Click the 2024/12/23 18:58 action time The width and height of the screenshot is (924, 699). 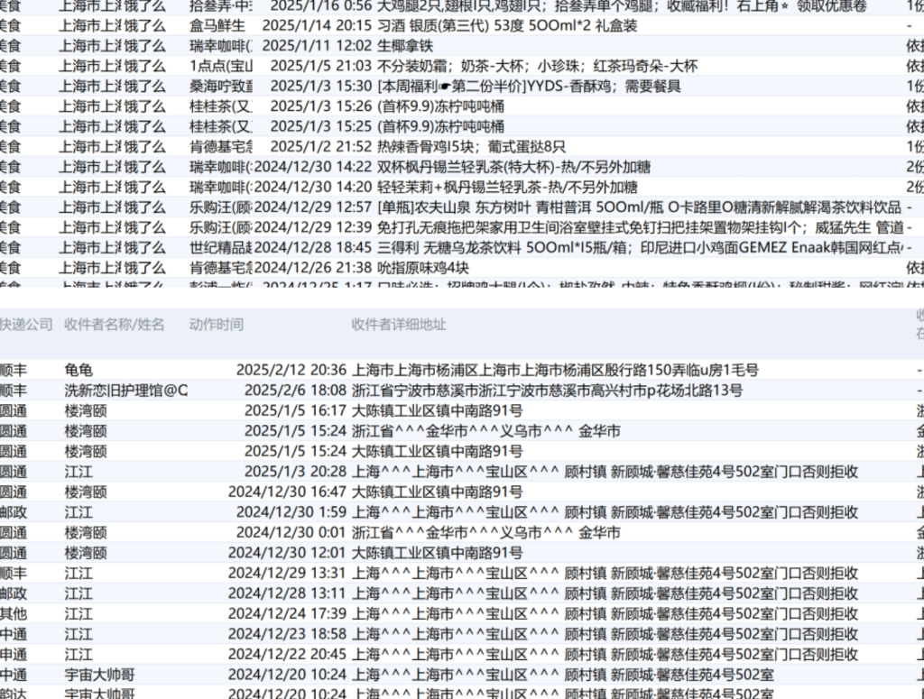287,634
